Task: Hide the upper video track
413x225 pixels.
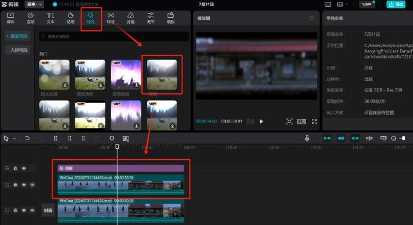Action: (24, 185)
